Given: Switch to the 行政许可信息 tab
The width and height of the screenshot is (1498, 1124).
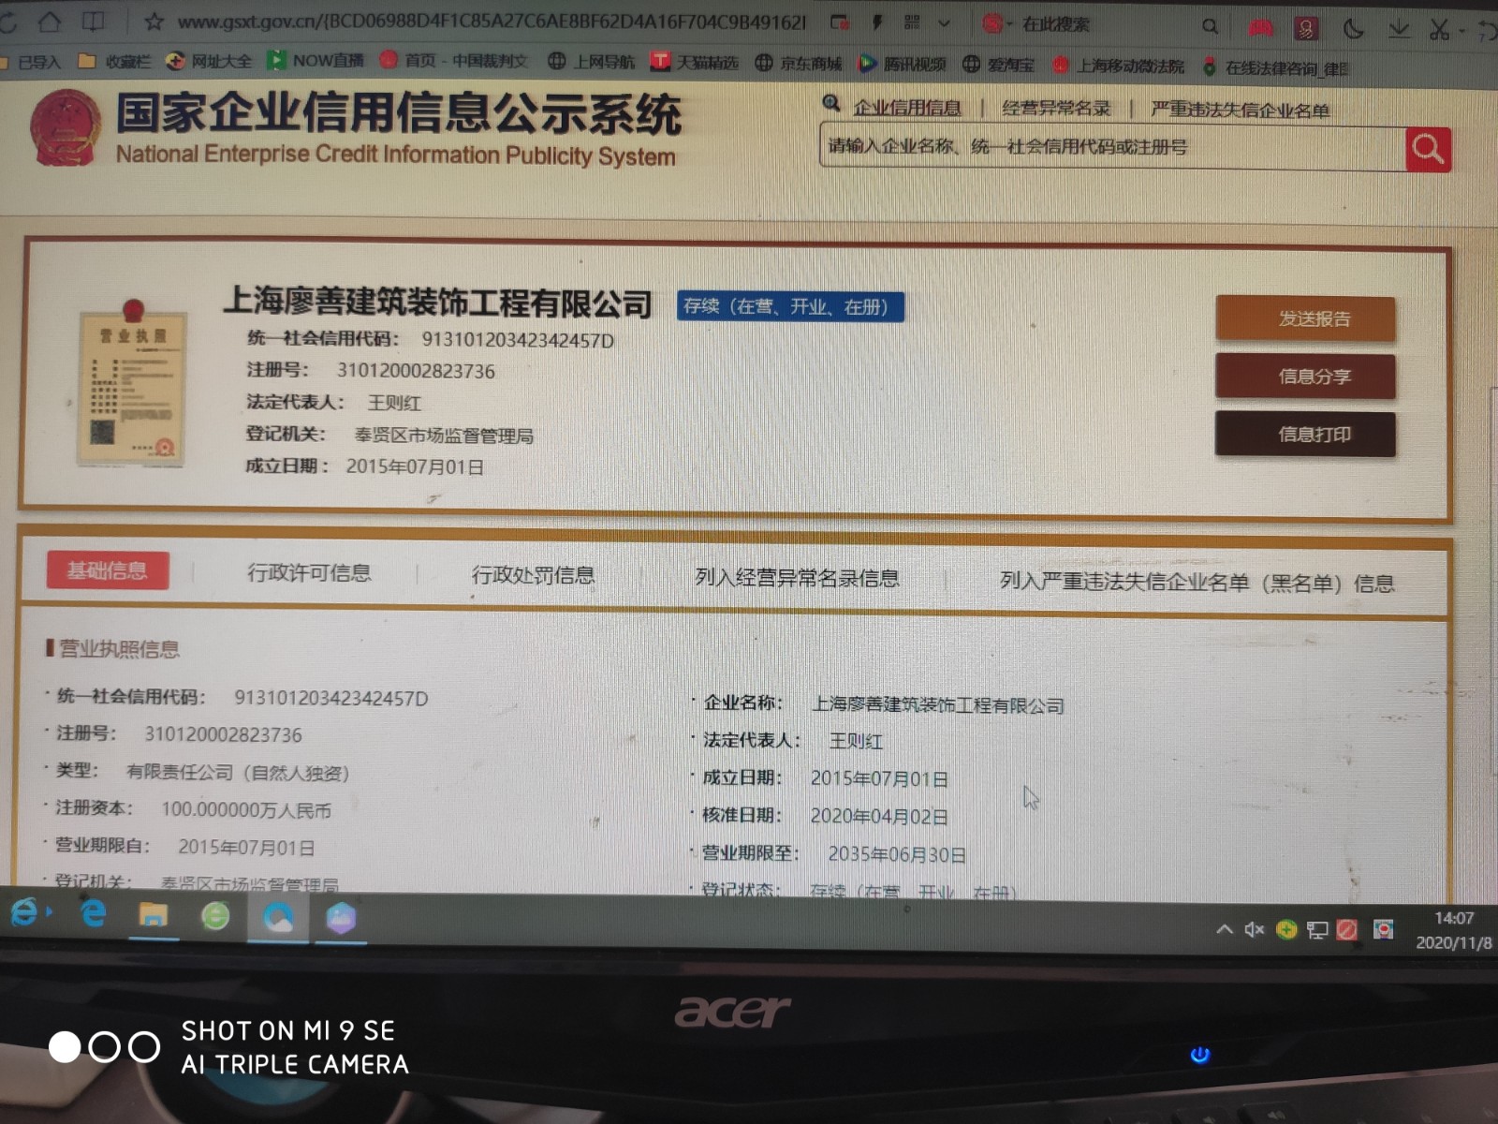Looking at the screenshot, I should [x=309, y=572].
